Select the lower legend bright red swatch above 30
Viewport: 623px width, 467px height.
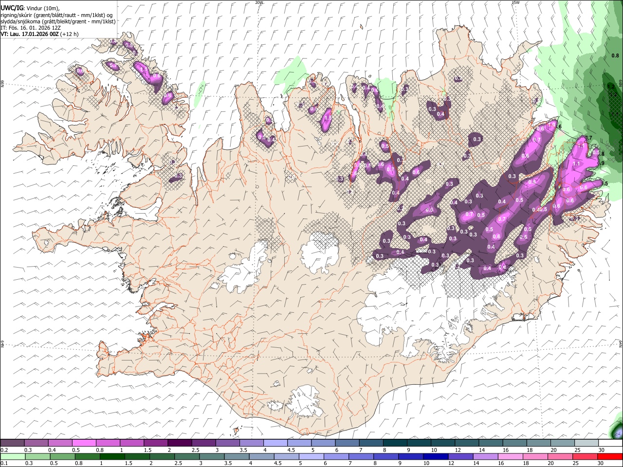tap(610, 456)
